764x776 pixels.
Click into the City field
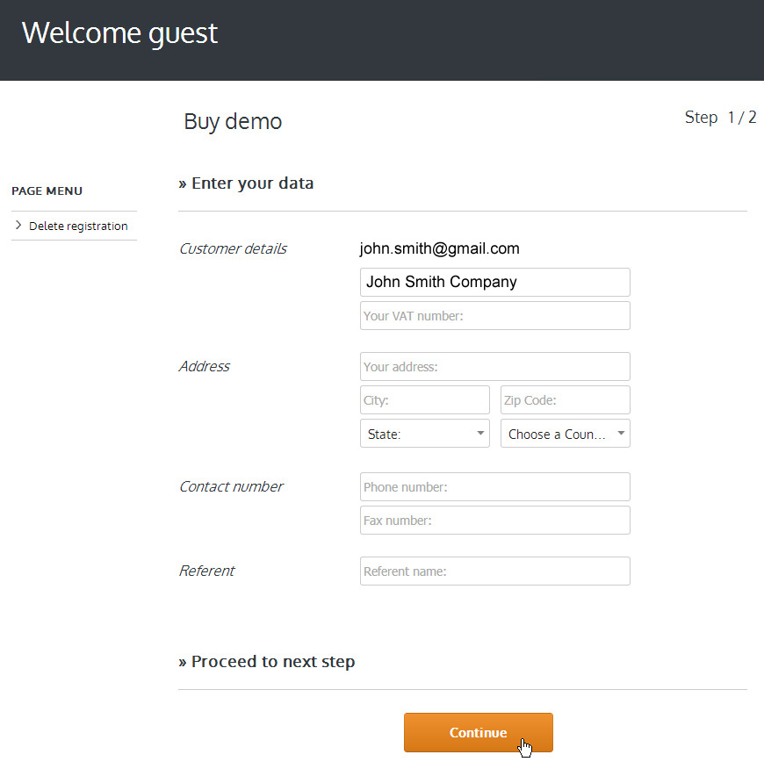(x=425, y=400)
